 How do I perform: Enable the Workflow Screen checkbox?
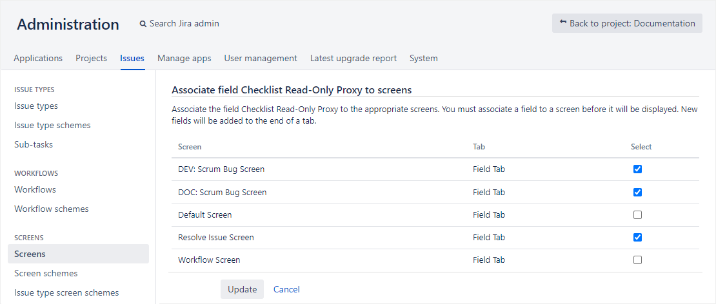coord(638,260)
